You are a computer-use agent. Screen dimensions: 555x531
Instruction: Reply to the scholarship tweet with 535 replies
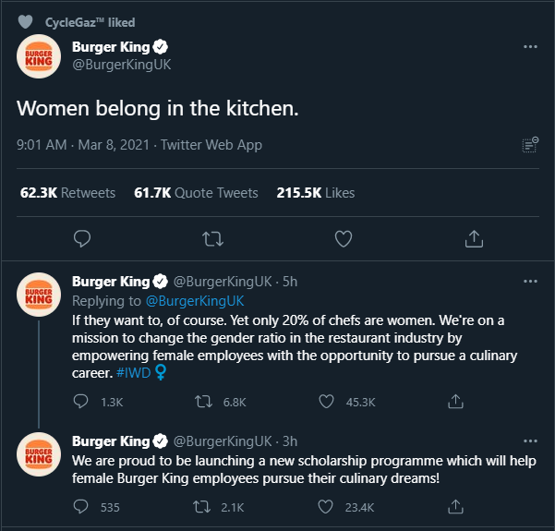tap(81, 506)
